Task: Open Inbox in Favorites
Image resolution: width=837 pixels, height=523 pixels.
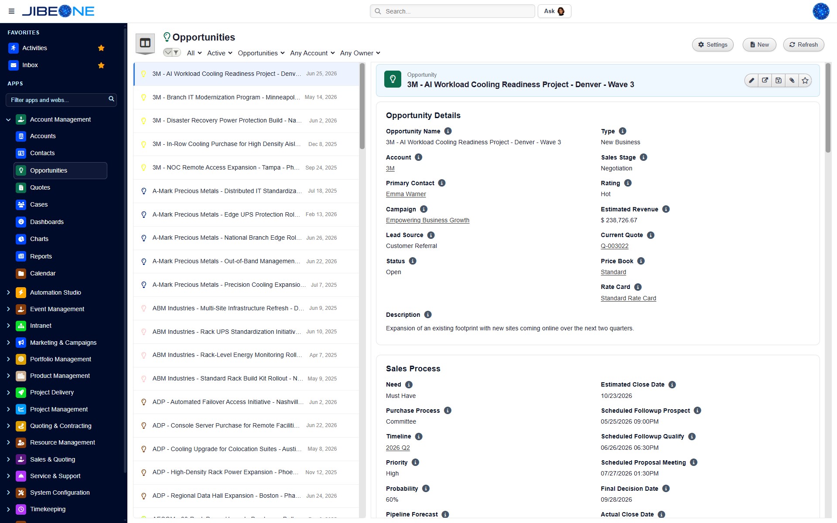Action: pyautogui.click(x=30, y=65)
